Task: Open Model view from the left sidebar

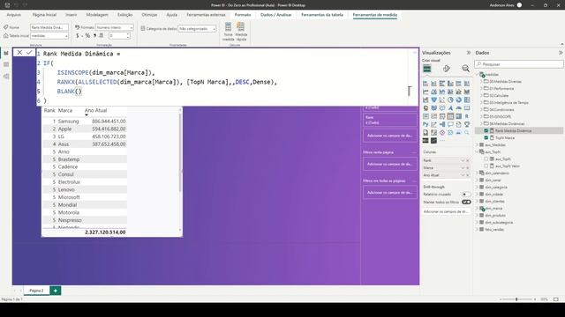Action: pyautogui.click(x=6, y=77)
